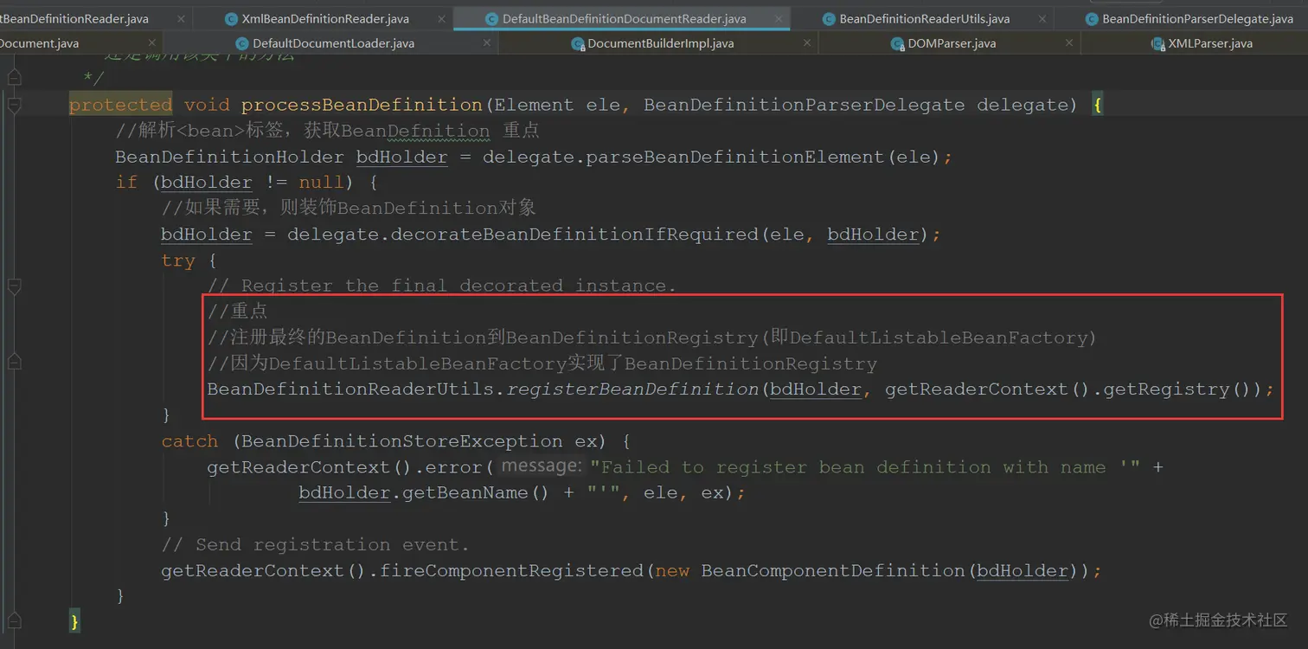1308x649 pixels.
Task: Click the 'null' keyword in the if condition
Action: click(x=322, y=183)
